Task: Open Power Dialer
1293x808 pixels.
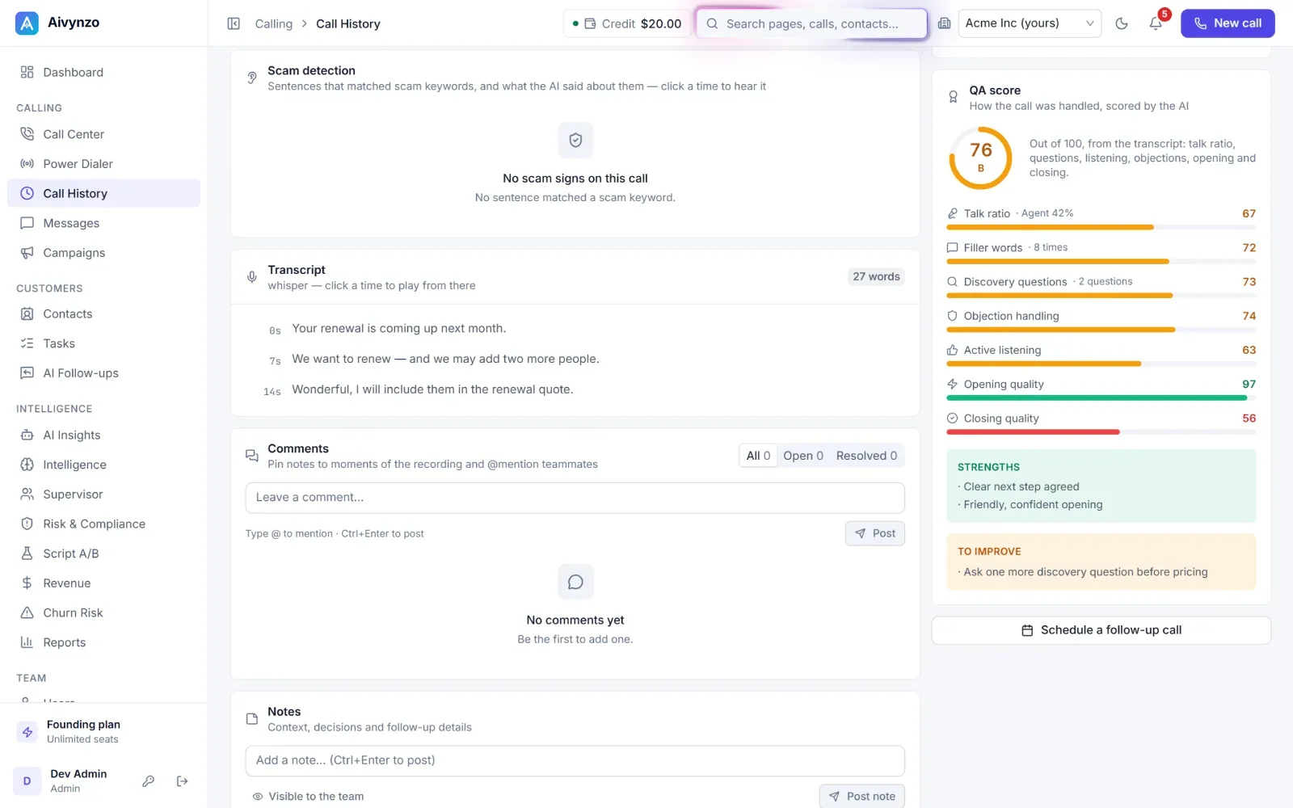Action: click(x=103, y=164)
